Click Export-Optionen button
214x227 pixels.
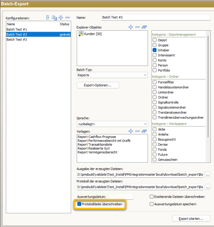click(x=98, y=85)
